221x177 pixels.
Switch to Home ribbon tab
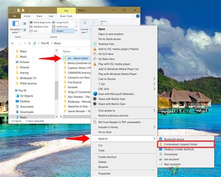[27, 16]
